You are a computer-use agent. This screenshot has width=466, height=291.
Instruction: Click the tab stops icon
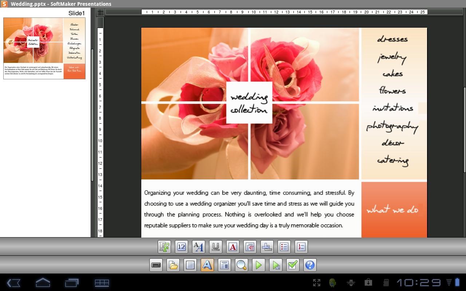pyautogui.click(x=267, y=247)
